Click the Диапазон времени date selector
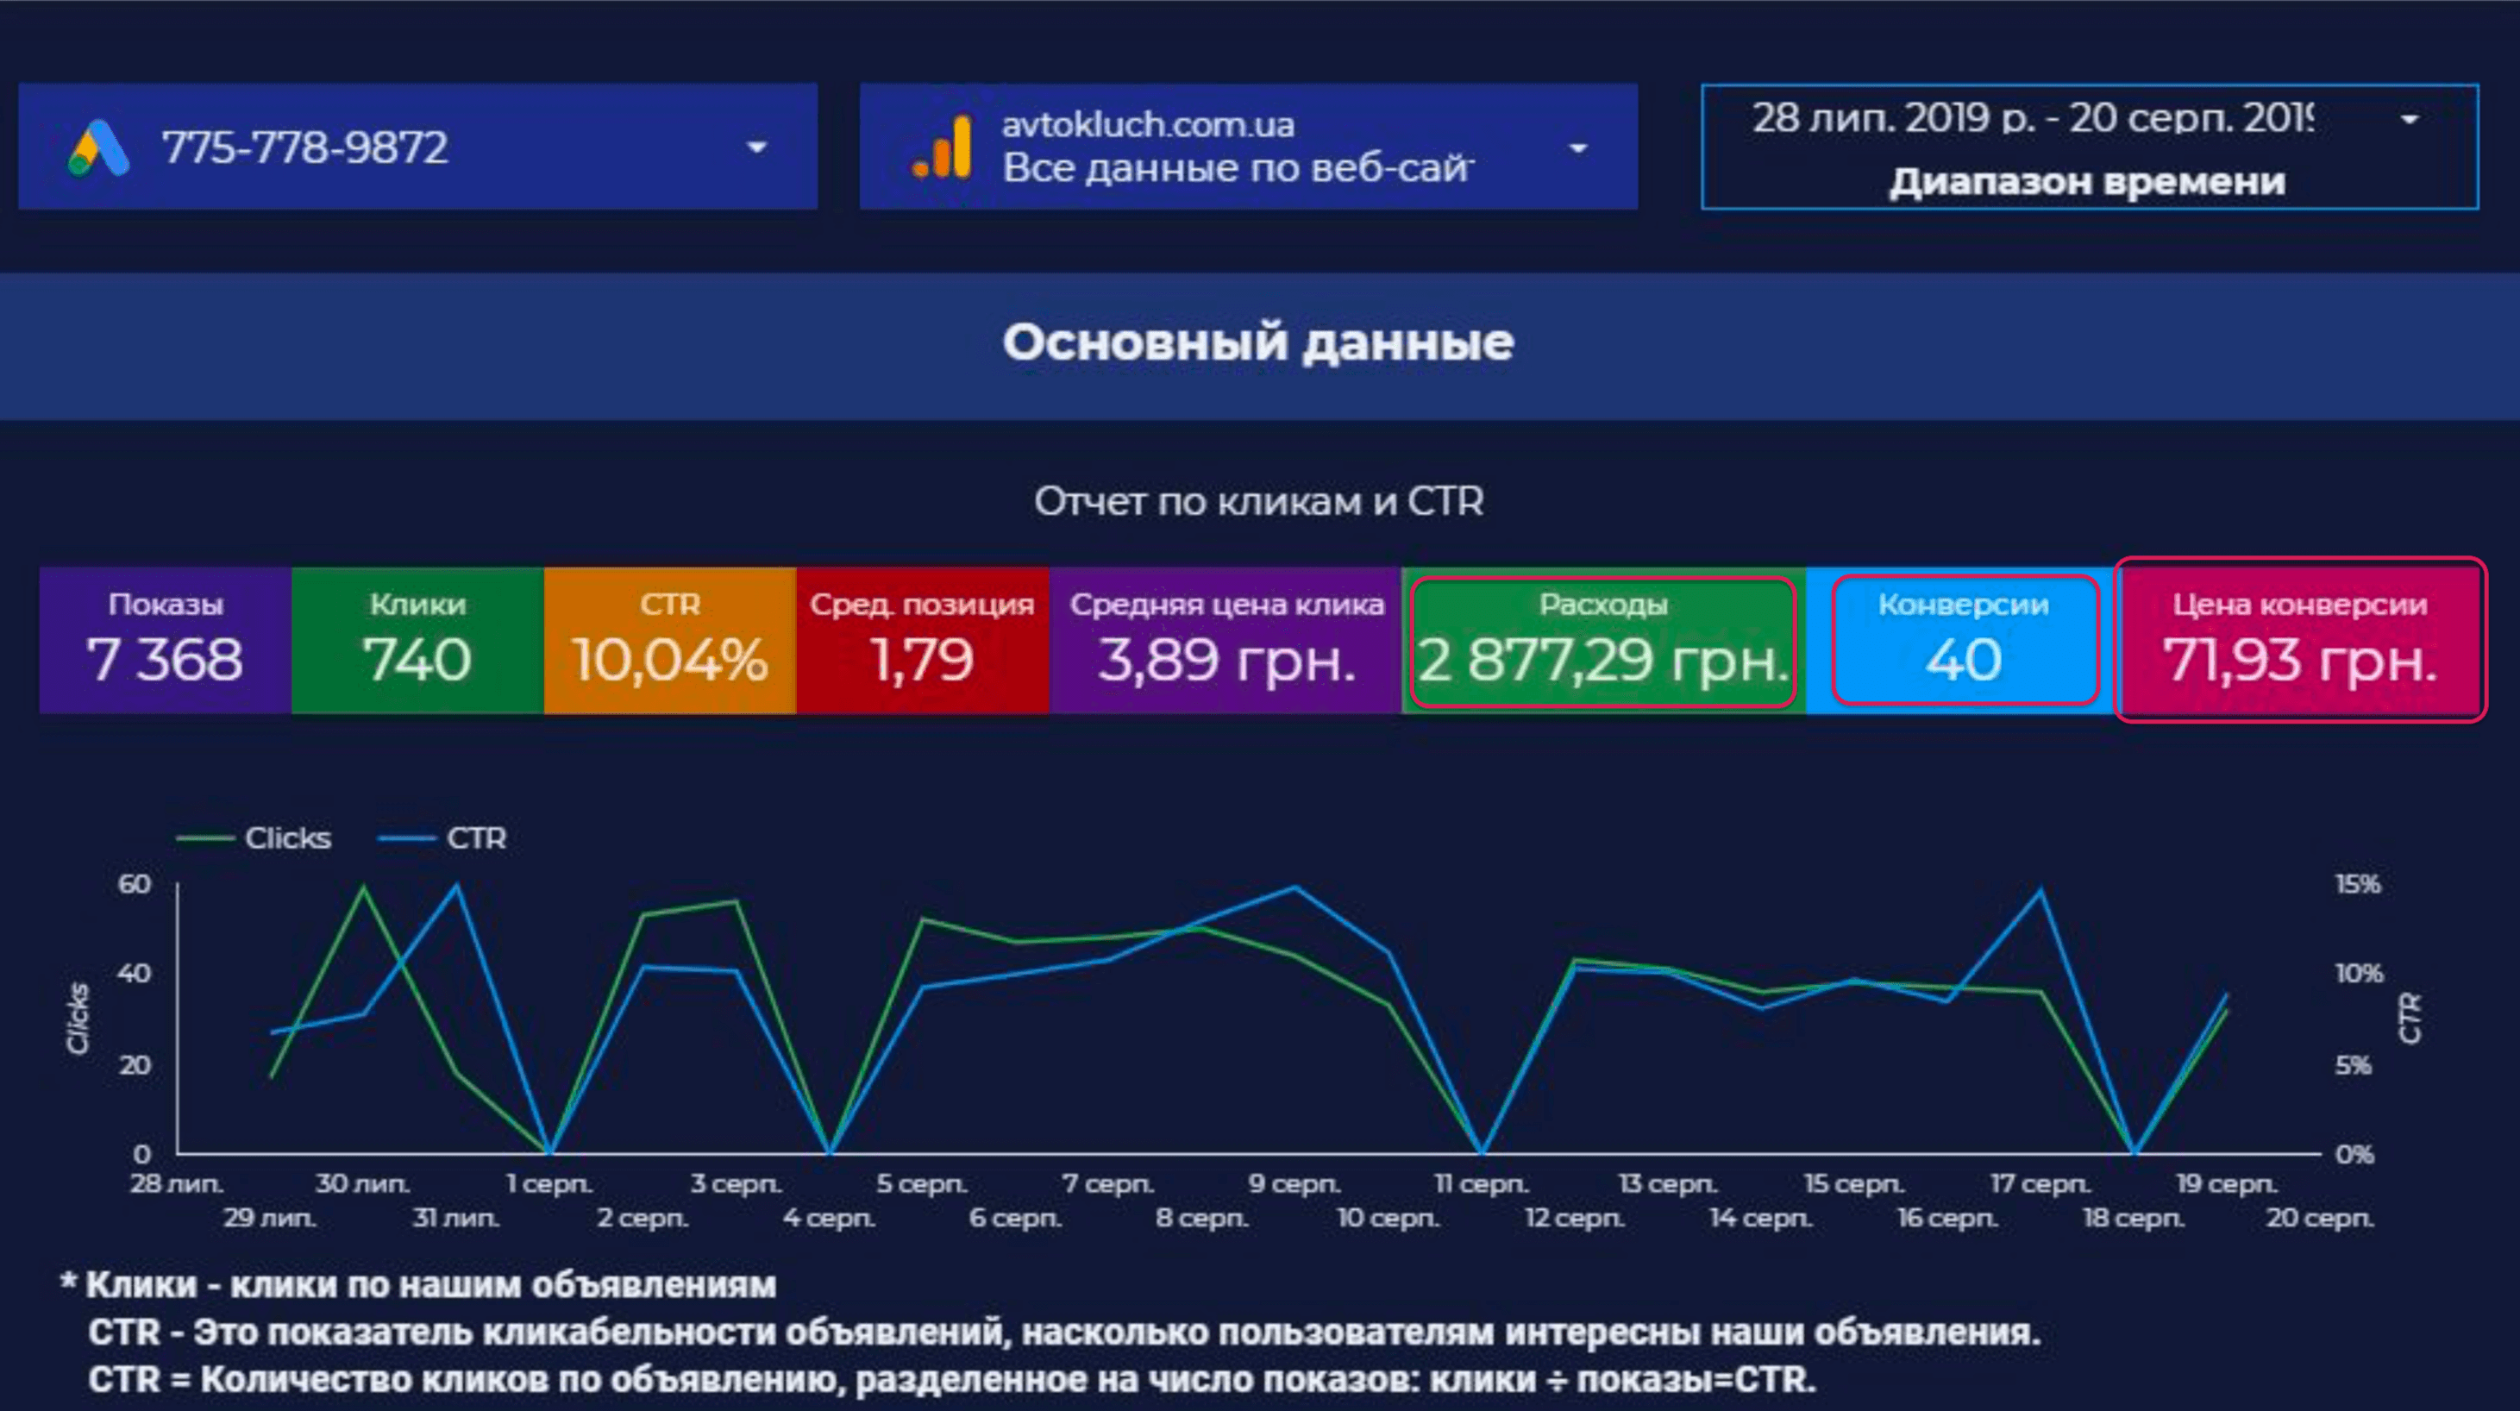2520x1411 pixels. [2086, 182]
